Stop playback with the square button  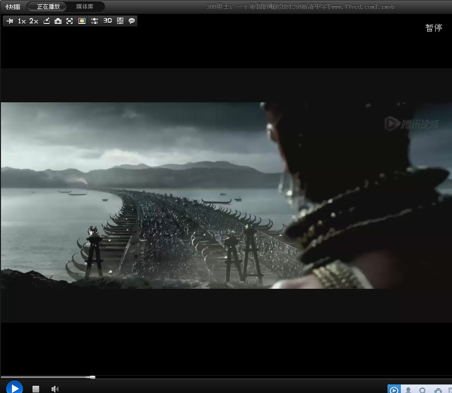click(36, 389)
